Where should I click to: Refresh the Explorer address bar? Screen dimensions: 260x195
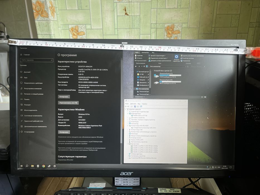188,67
